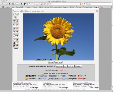Reload the page with the refresh button
The height and width of the screenshot is (92, 113).
[x=9, y=4]
